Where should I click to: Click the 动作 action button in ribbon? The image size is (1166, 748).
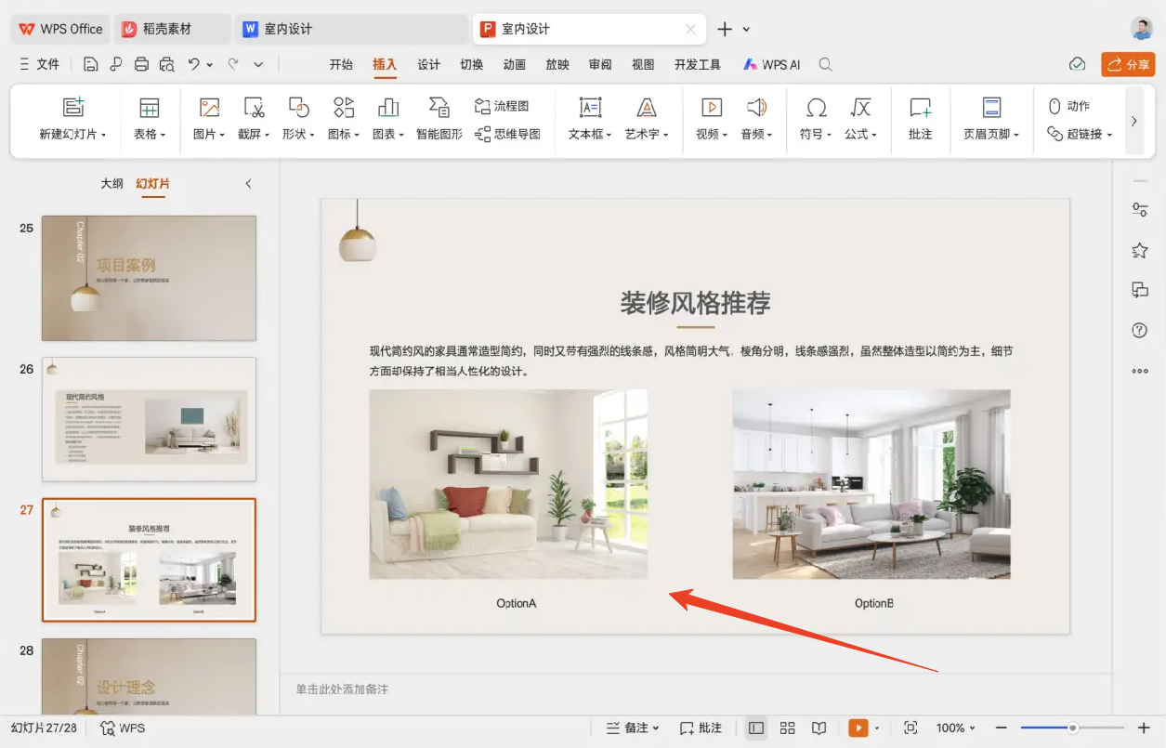coord(1069,106)
